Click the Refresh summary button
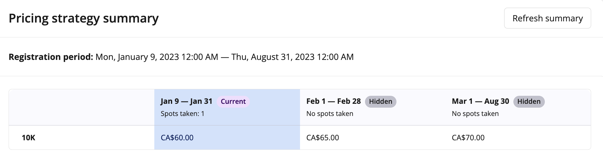603x156 pixels. tap(547, 18)
